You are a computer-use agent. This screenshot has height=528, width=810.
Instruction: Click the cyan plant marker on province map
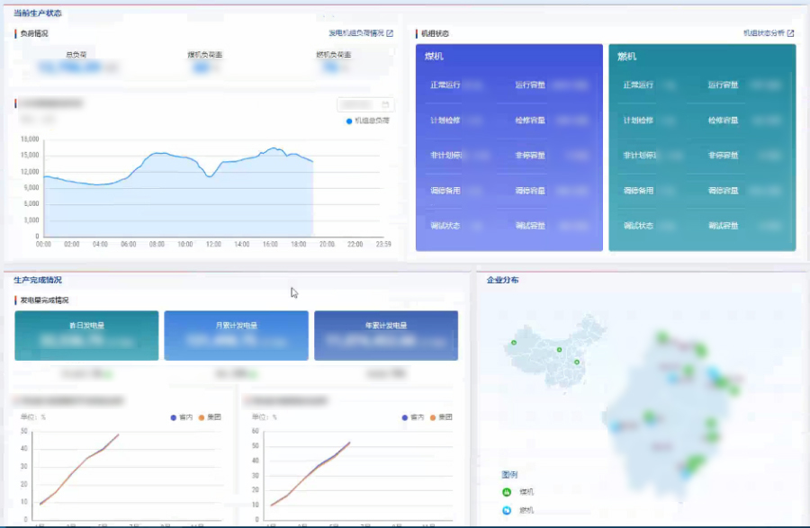(x=715, y=372)
